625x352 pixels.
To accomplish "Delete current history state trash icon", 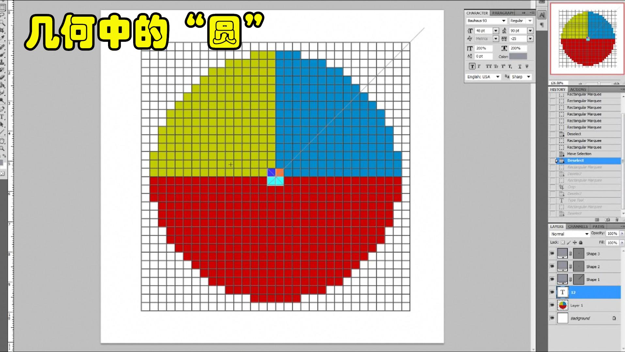I will click(617, 220).
